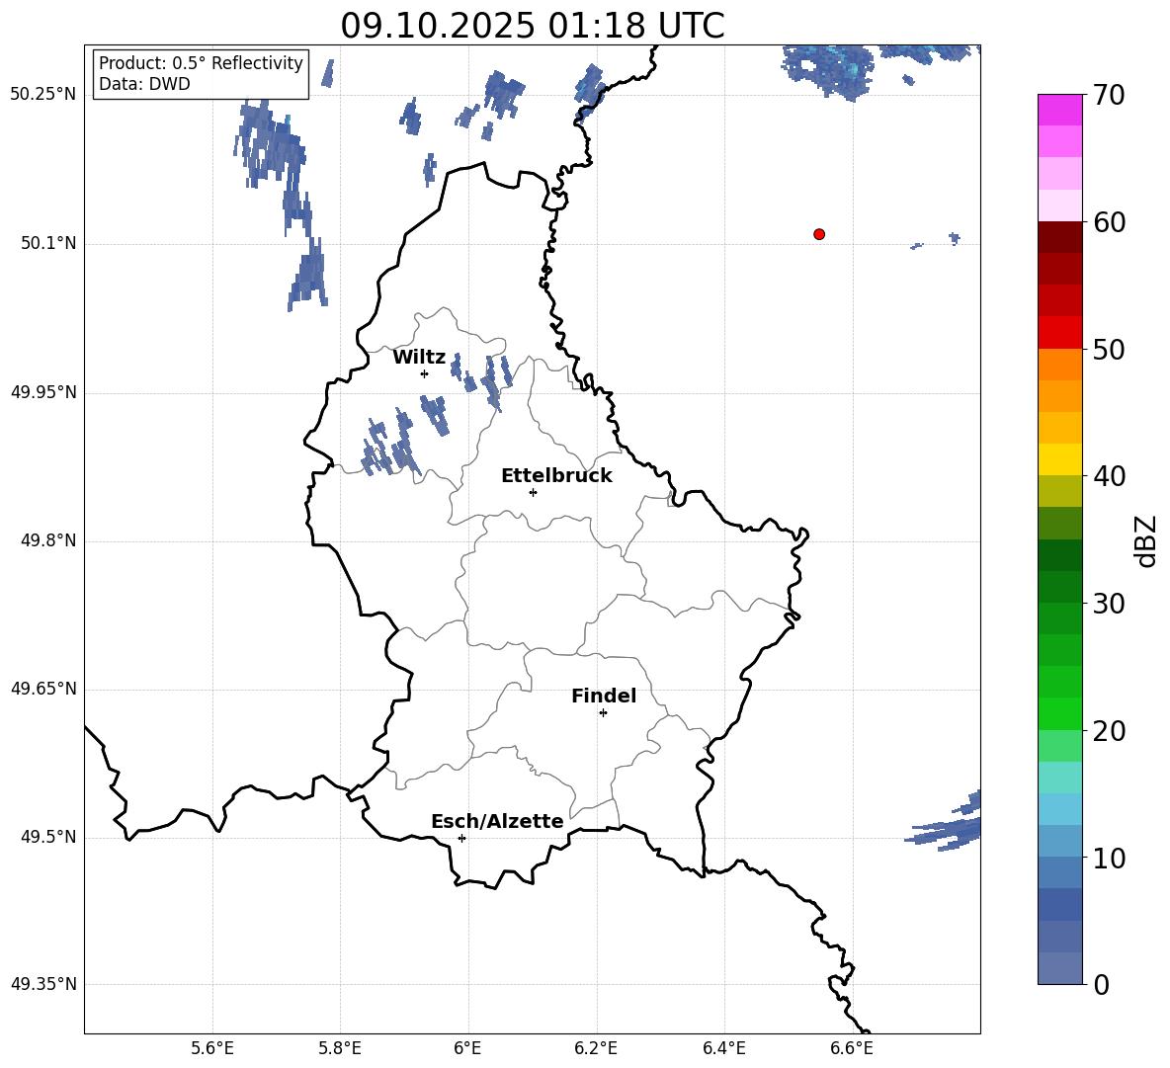This screenshot has width=1170, height=1068.
Task: Click the 50.1°N latitude label
Action: coord(48,243)
